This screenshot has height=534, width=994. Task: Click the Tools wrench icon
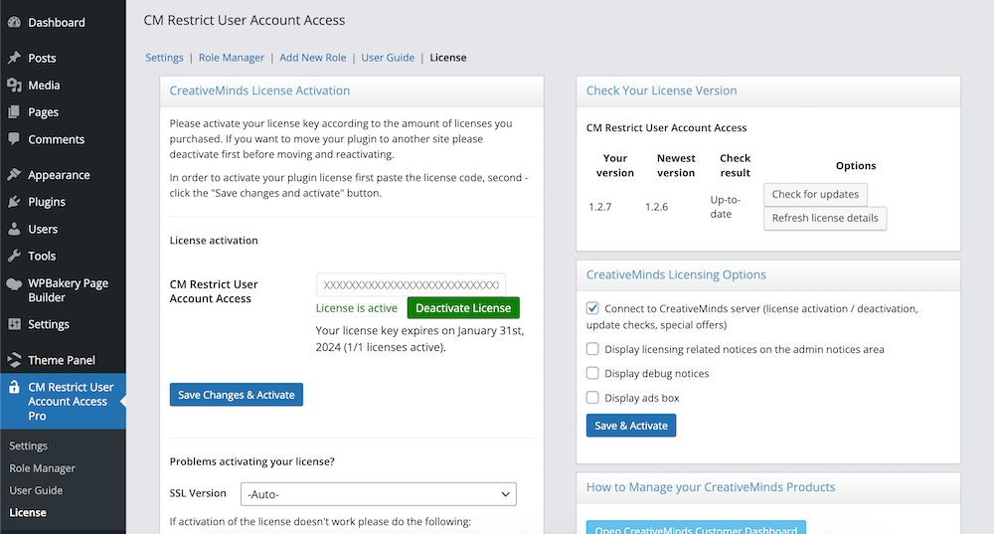coord(14,256)
